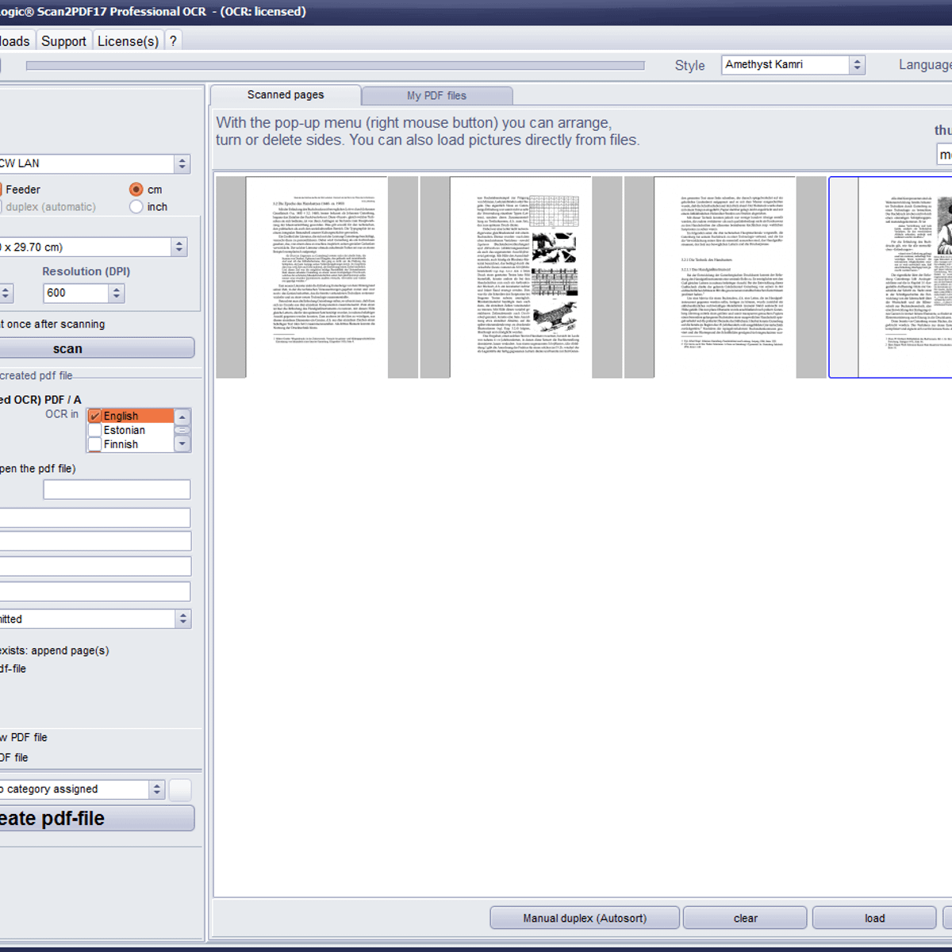Select the Scanned pages tab

[x=286, y=95]
